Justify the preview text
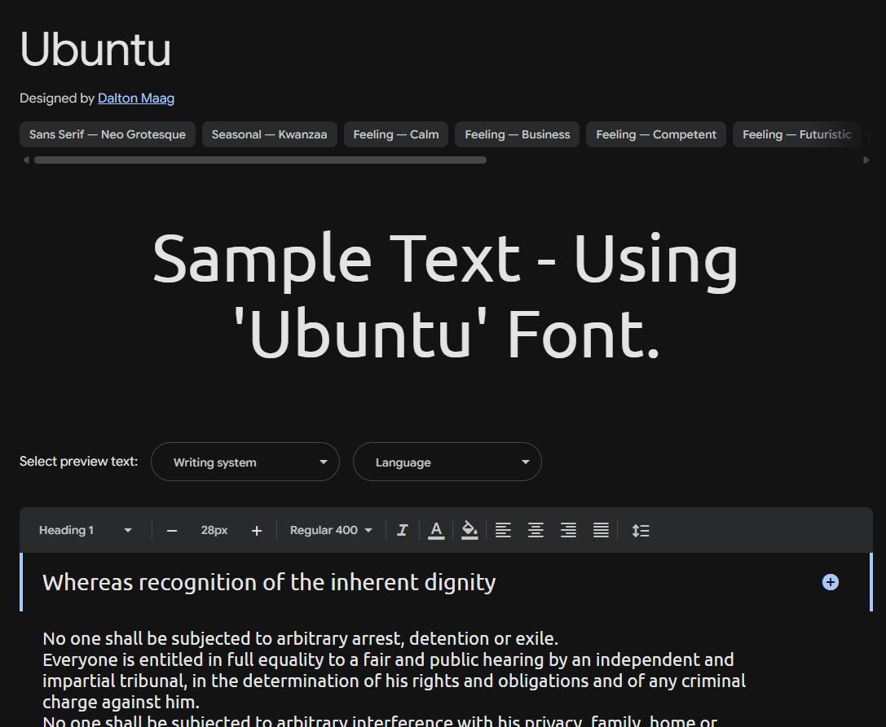This screenshot has width=886, height=727. point(601,530)
